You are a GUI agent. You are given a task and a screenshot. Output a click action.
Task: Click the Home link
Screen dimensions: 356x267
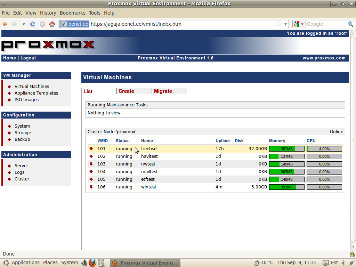pos(9,58)
